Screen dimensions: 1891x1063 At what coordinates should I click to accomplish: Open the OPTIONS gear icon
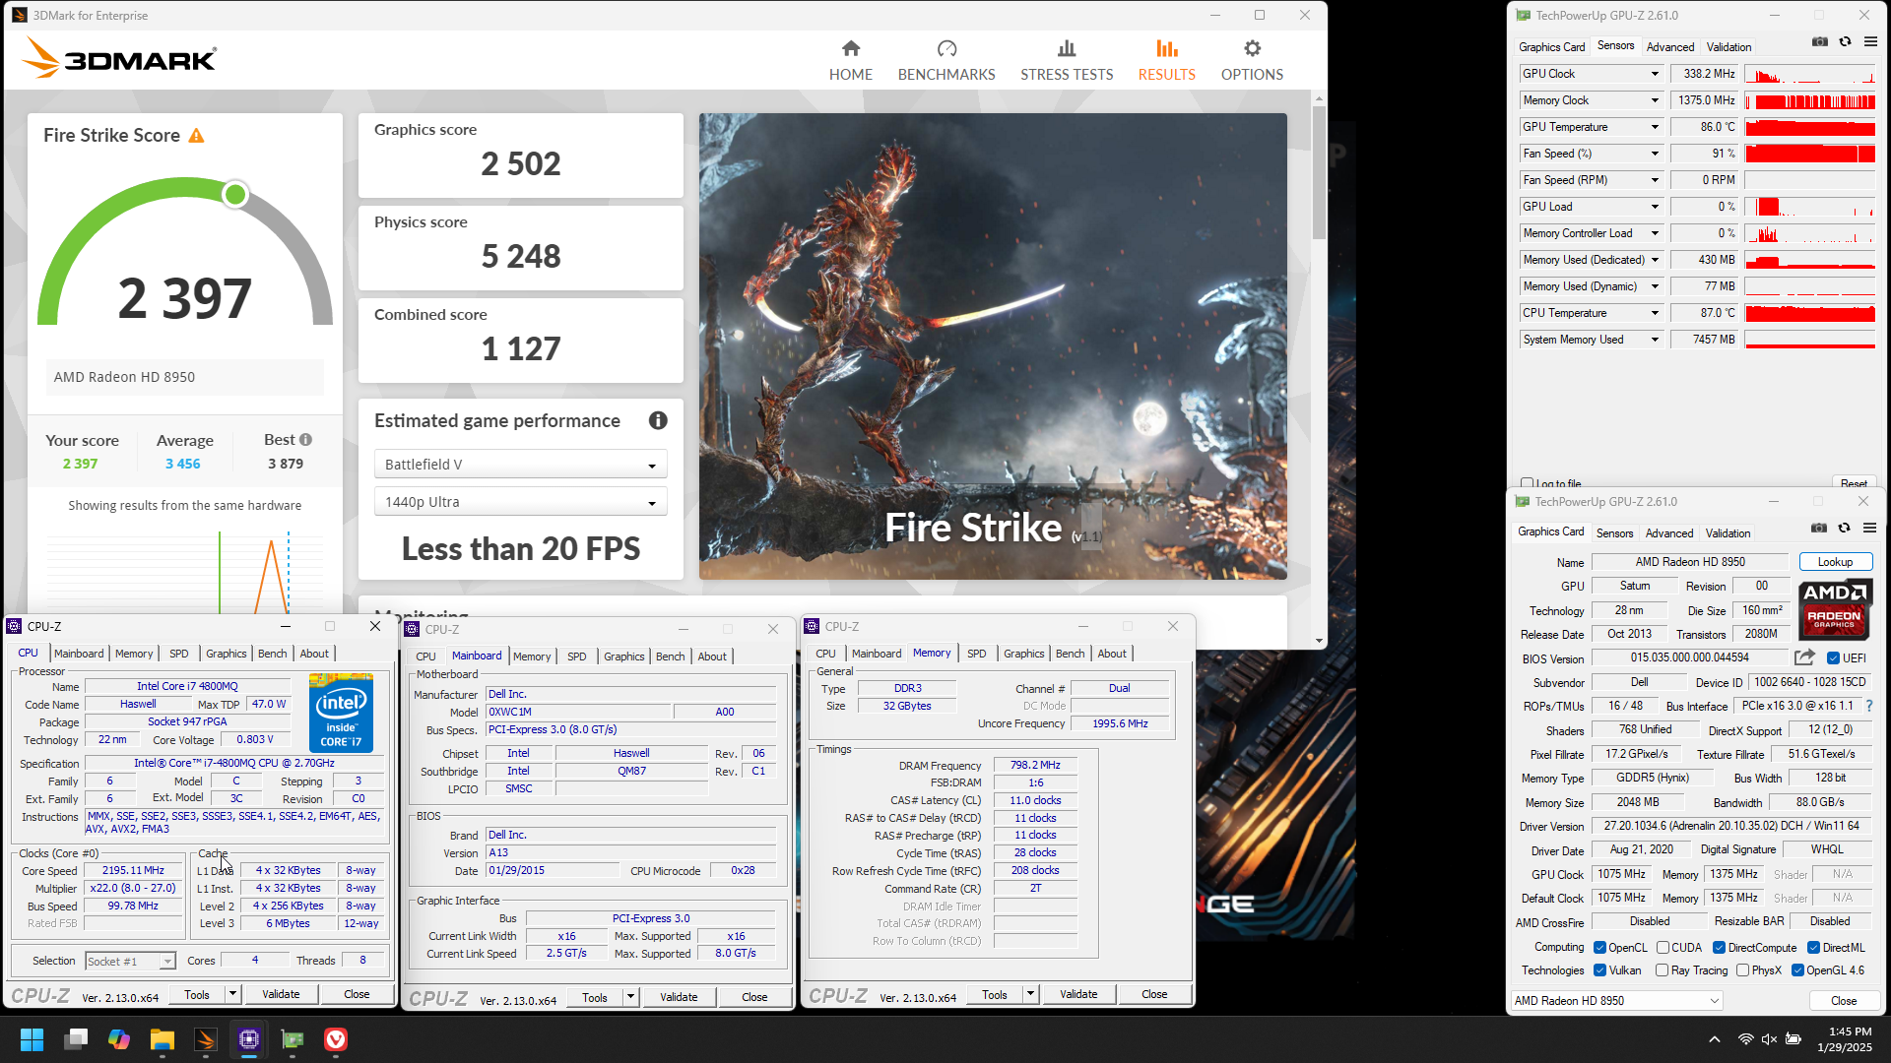point(1252,49)
